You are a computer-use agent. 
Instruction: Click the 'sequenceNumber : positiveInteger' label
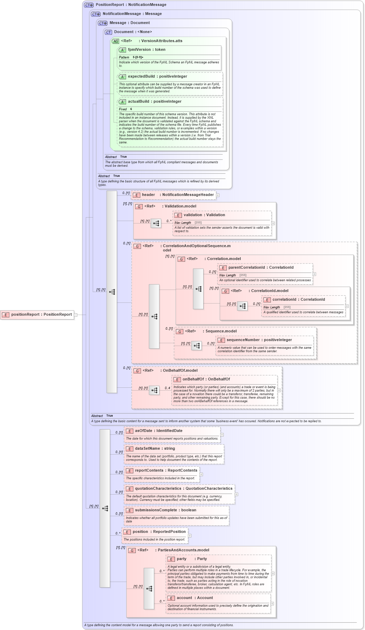[259, 340]
